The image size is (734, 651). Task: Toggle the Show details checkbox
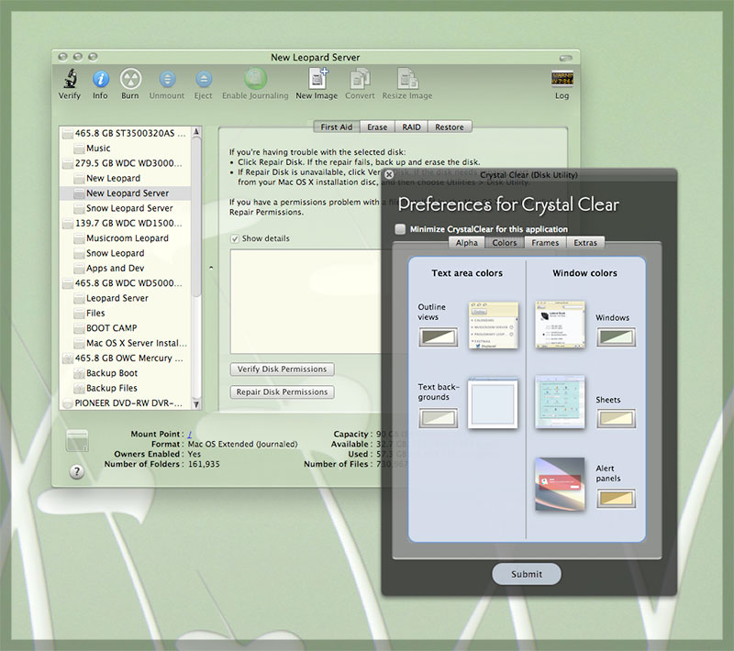click(x=235, y=238)
